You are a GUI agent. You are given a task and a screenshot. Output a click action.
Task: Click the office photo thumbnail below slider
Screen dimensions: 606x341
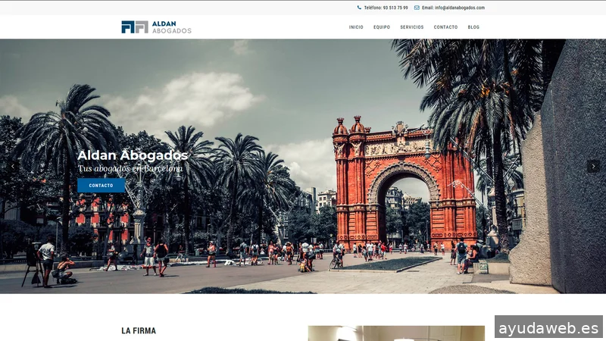coord(396,333)
